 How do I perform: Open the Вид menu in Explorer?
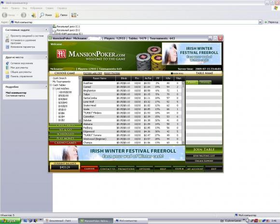tap(25, 8)
